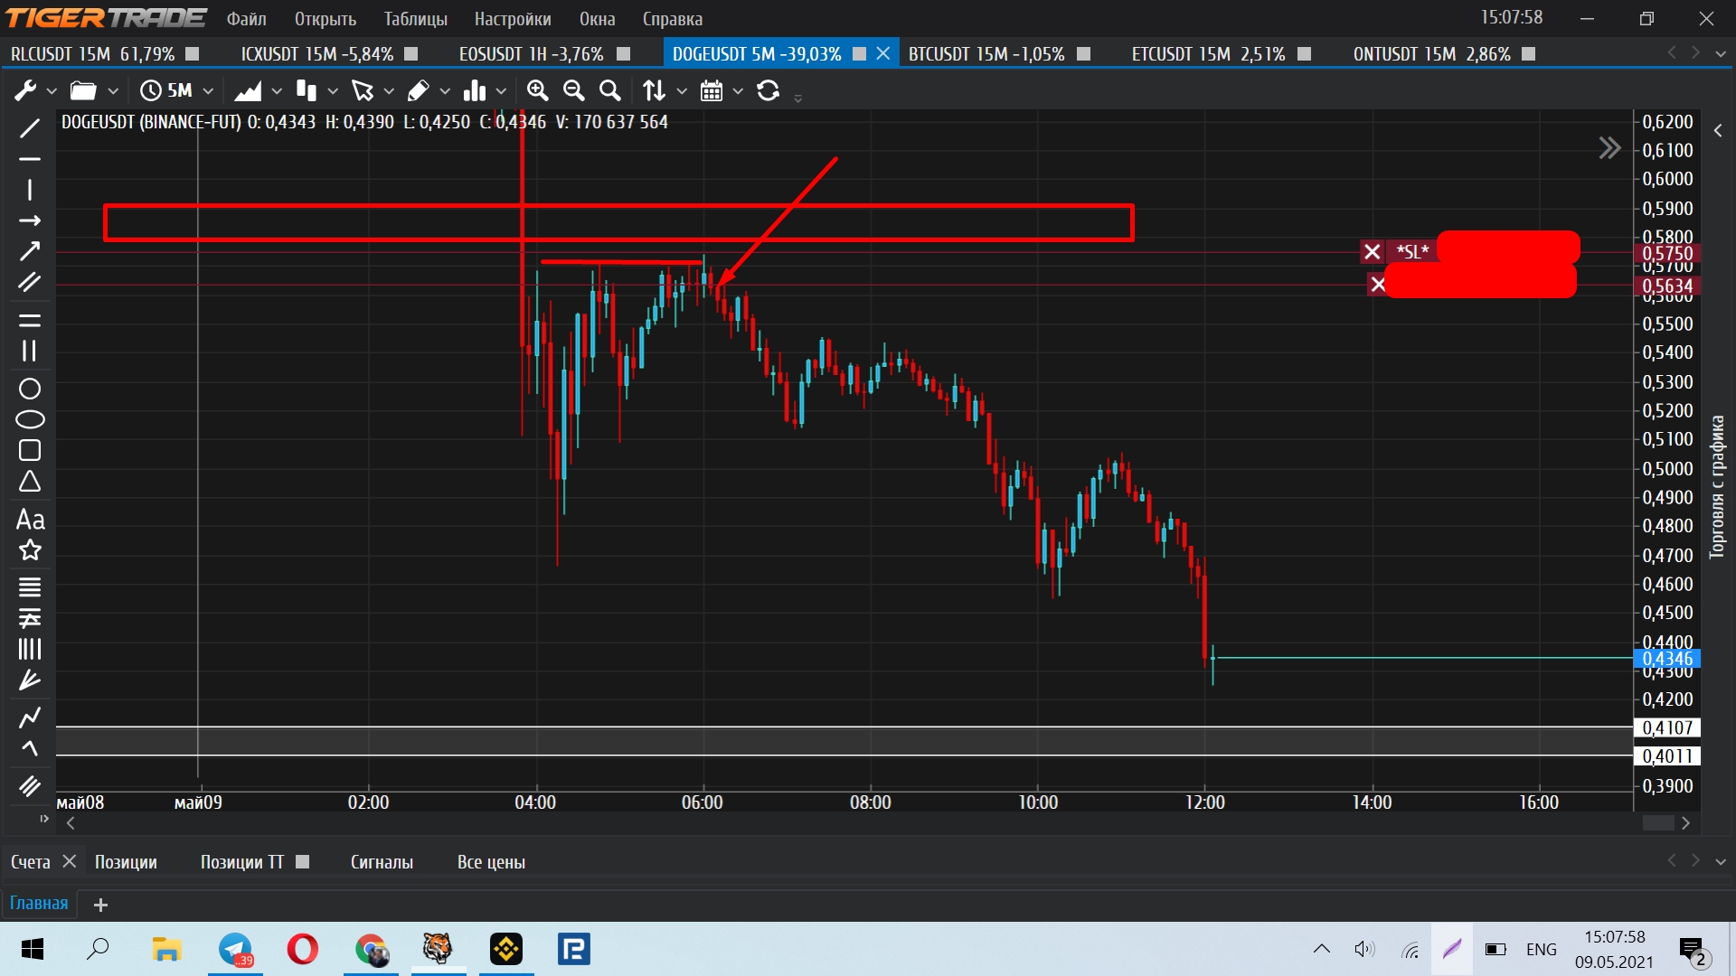The height and width of the screenshot is (976, 1736).
Task: Click the zoom in magnifier icon
Action: coord(537,90)
